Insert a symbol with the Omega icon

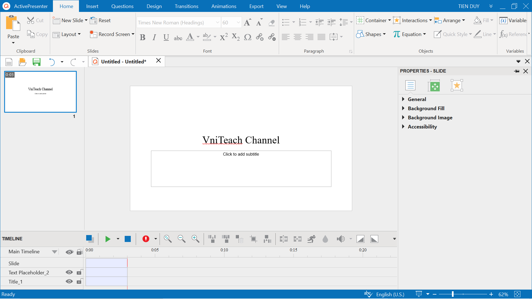(x=248, y=37)
